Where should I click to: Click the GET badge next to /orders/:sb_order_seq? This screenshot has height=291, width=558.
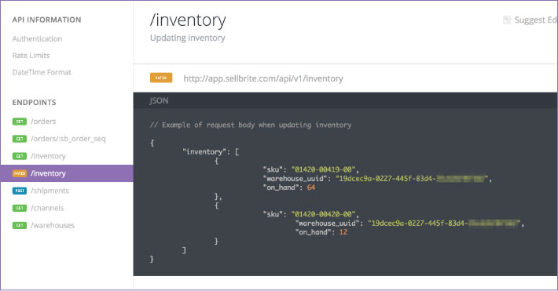(x=20, y=139)
